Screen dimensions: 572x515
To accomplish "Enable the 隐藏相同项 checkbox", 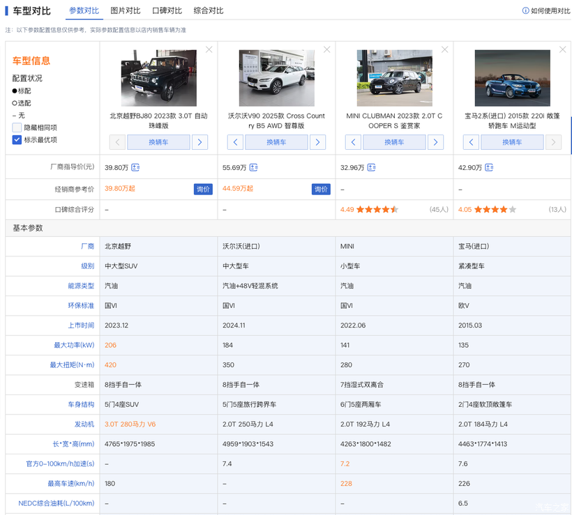I will [17, 128].
